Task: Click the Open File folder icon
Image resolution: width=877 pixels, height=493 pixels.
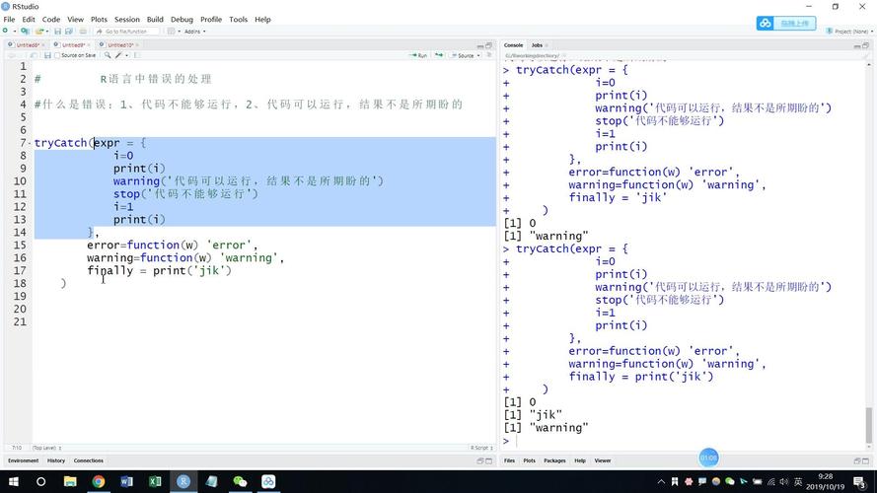Action: (x=39, y=32)
